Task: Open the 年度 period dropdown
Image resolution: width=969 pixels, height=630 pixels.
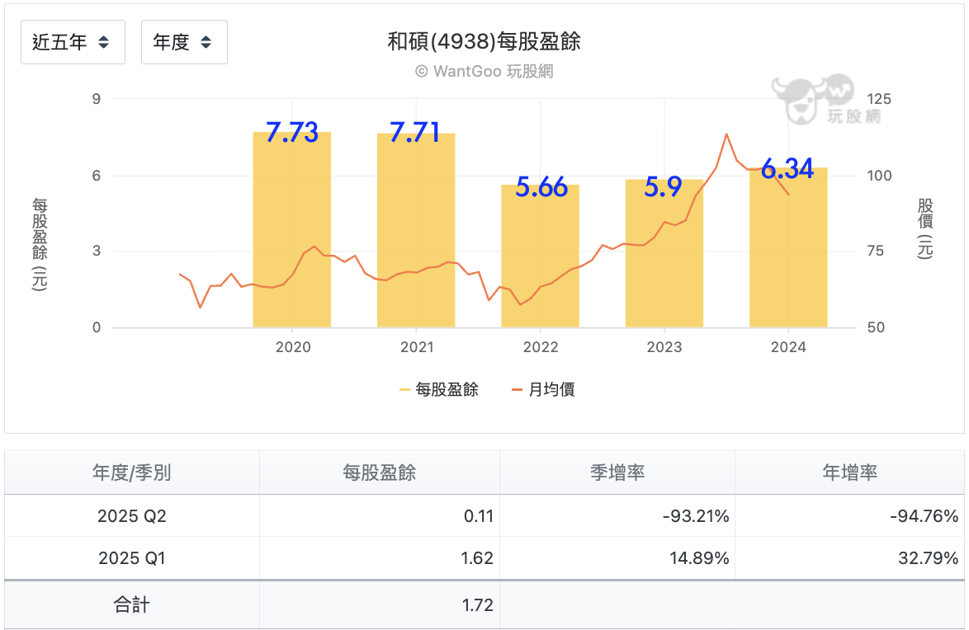Action: pos(184,42)
